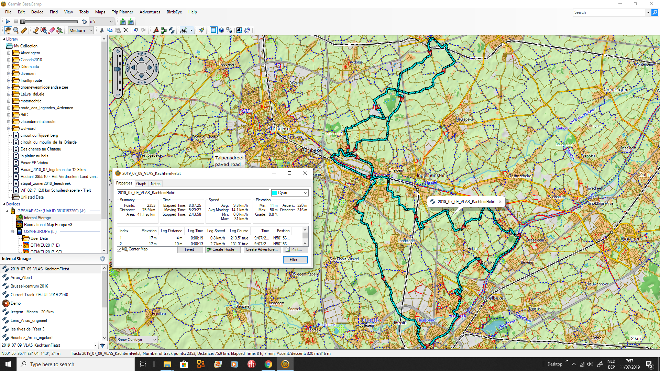Switch to the Graph tab
Image resolution: width=660 pixels, height=371 pixels.
[141, 184]
